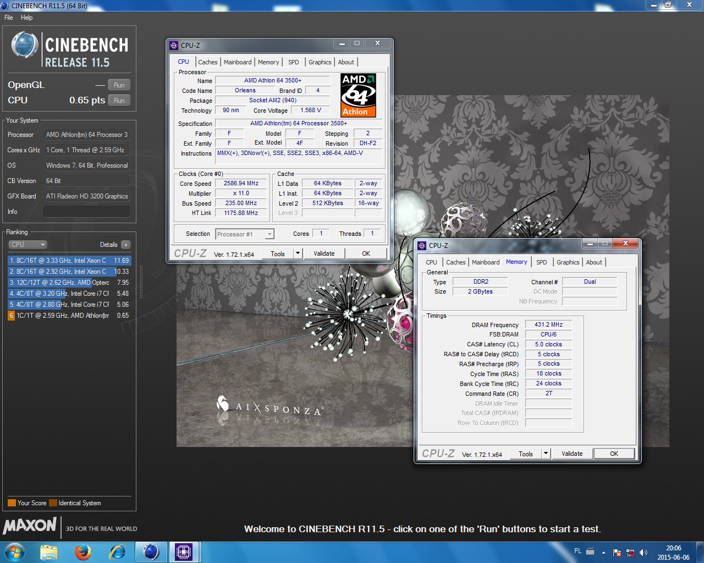Select SPD tab in Memory window

point(542,262)
